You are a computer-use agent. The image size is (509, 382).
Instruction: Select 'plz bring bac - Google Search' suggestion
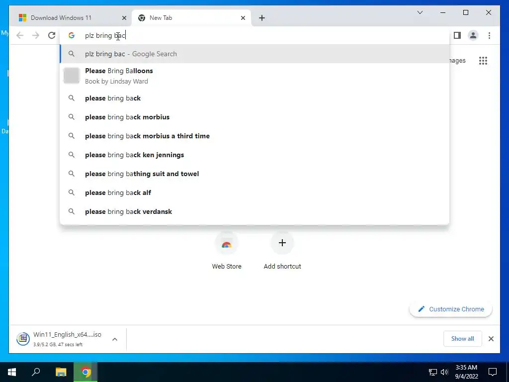coord(254,54)
